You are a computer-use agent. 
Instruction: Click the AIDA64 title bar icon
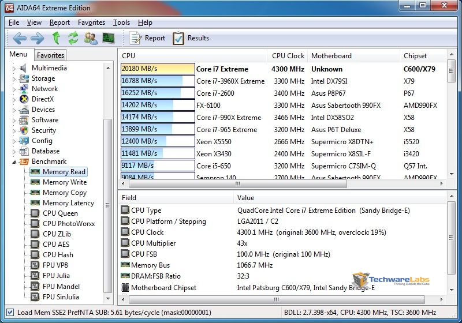click(x=9, y=7)
